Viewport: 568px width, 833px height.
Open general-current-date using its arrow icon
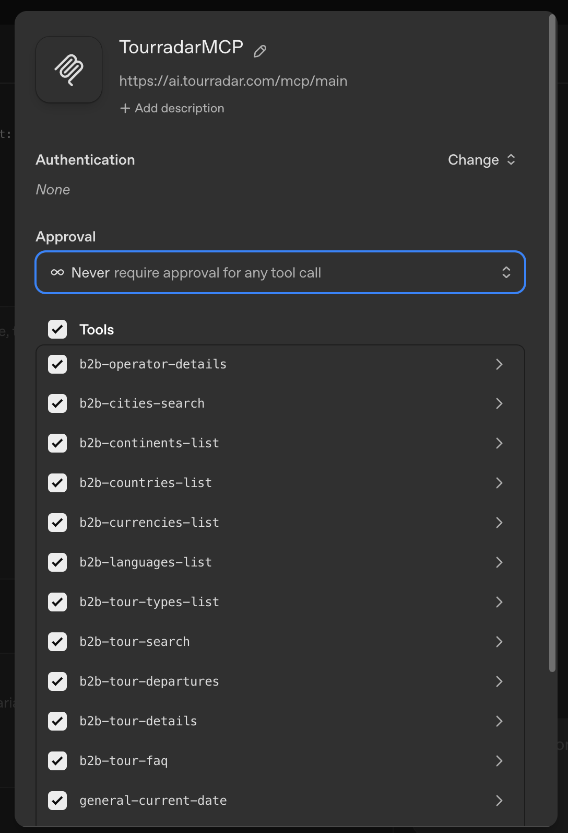pyautogui.click(x=499, y=801)
